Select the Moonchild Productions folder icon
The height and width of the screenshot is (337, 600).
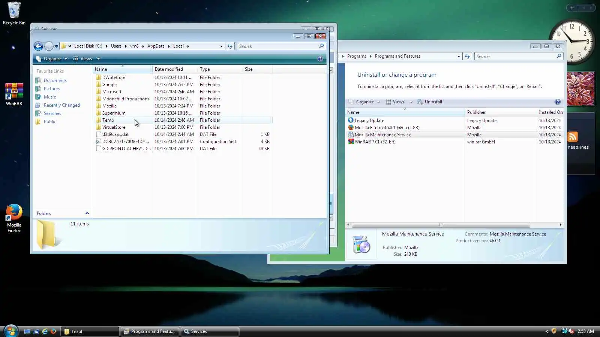[x=98, y=99]
